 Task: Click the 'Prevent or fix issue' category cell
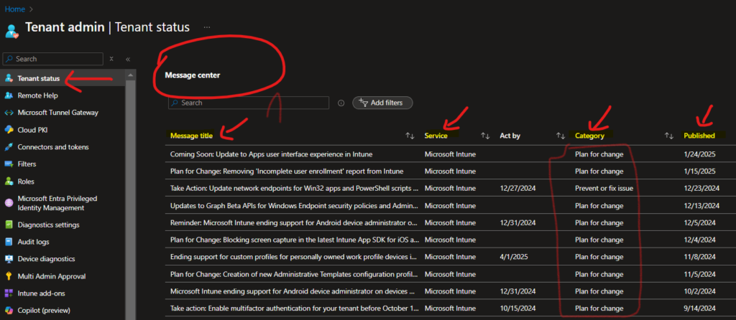(x=604, y=189)
